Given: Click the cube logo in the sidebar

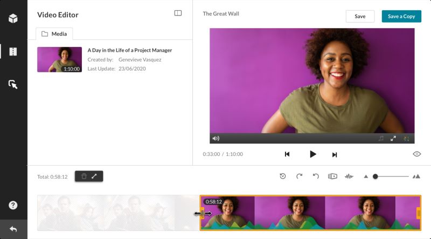Looking at the screenshot, I should click(13, 18).
